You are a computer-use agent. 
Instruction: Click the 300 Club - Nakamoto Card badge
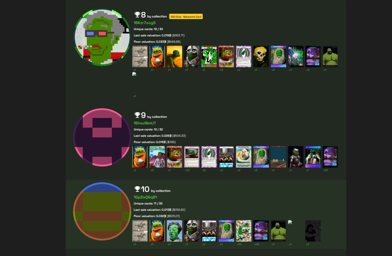click(186, 17)
